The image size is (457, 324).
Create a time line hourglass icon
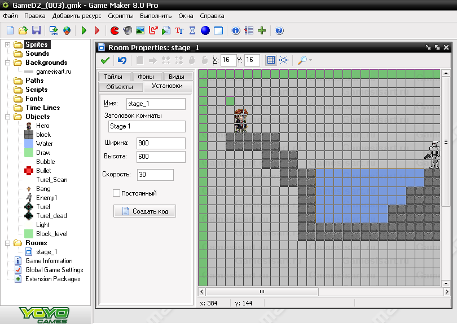coord(192,30)
